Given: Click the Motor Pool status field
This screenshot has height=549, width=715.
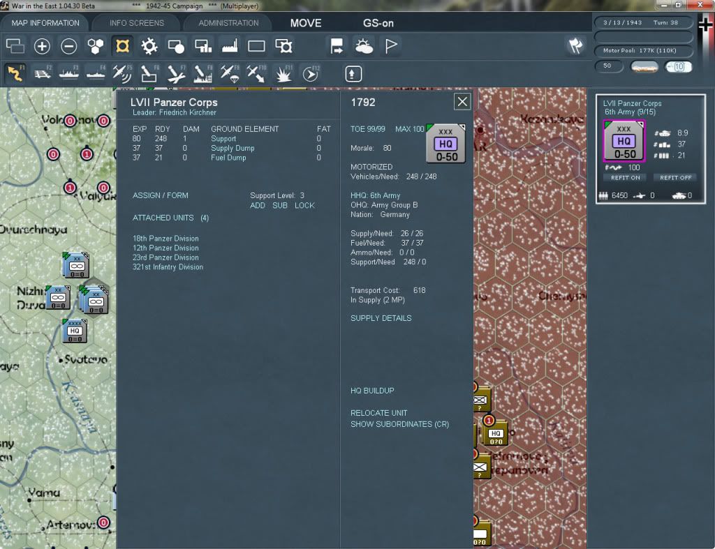Looking at the screenshot, I should (643, 50).
